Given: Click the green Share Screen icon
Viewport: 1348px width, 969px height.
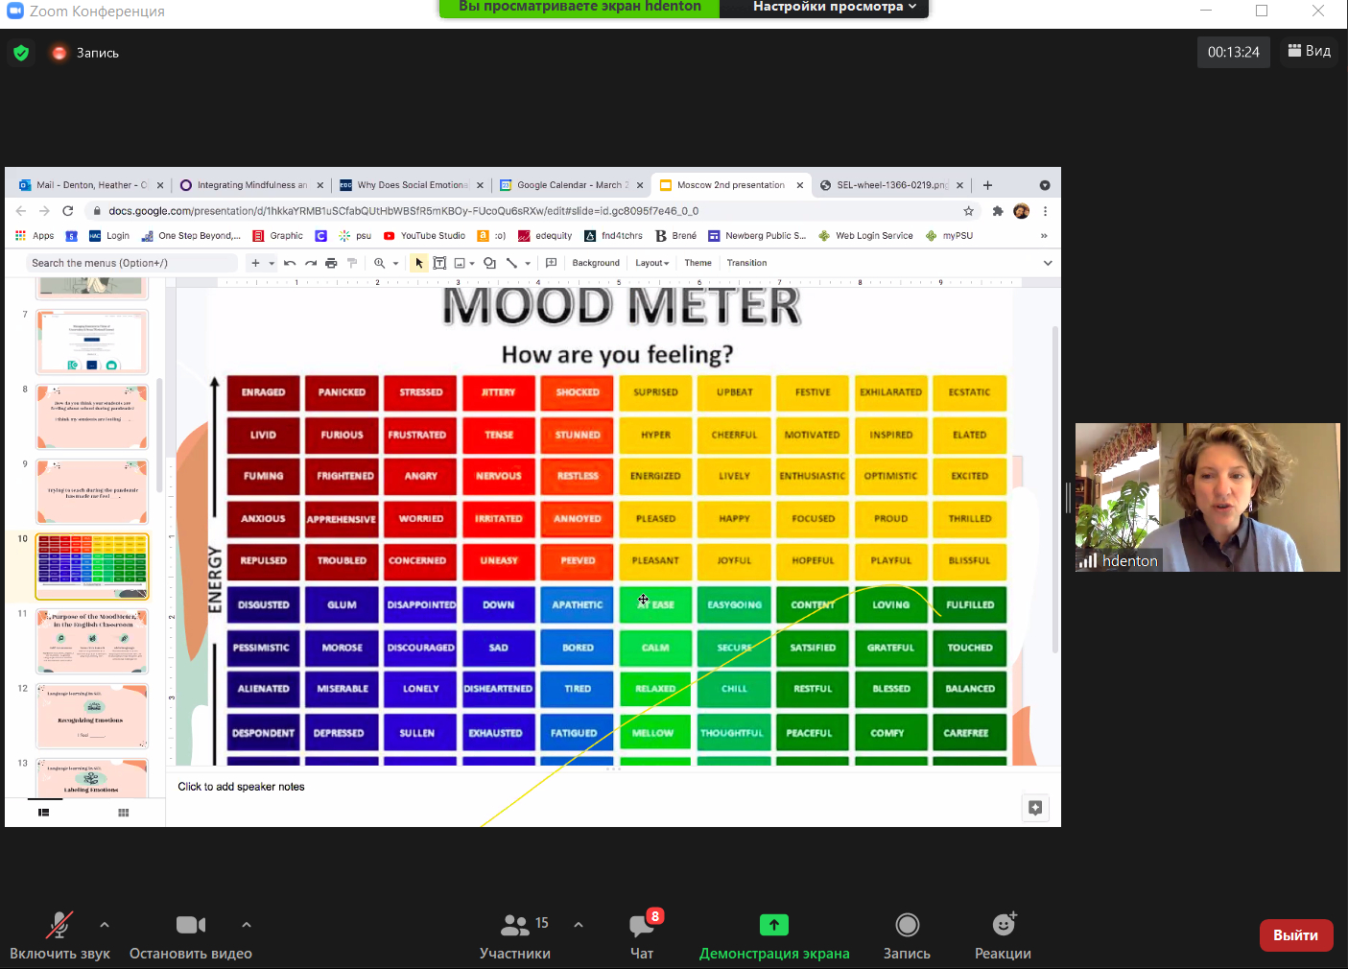Looking at the screenshot, I should coord(773,925).
